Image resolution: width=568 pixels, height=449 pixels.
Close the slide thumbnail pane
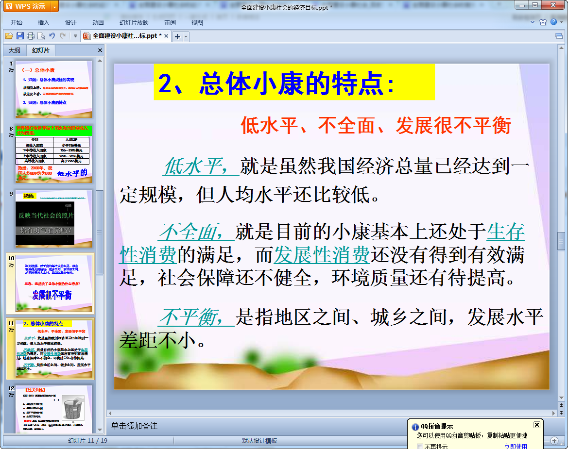[x=100, y=50]
